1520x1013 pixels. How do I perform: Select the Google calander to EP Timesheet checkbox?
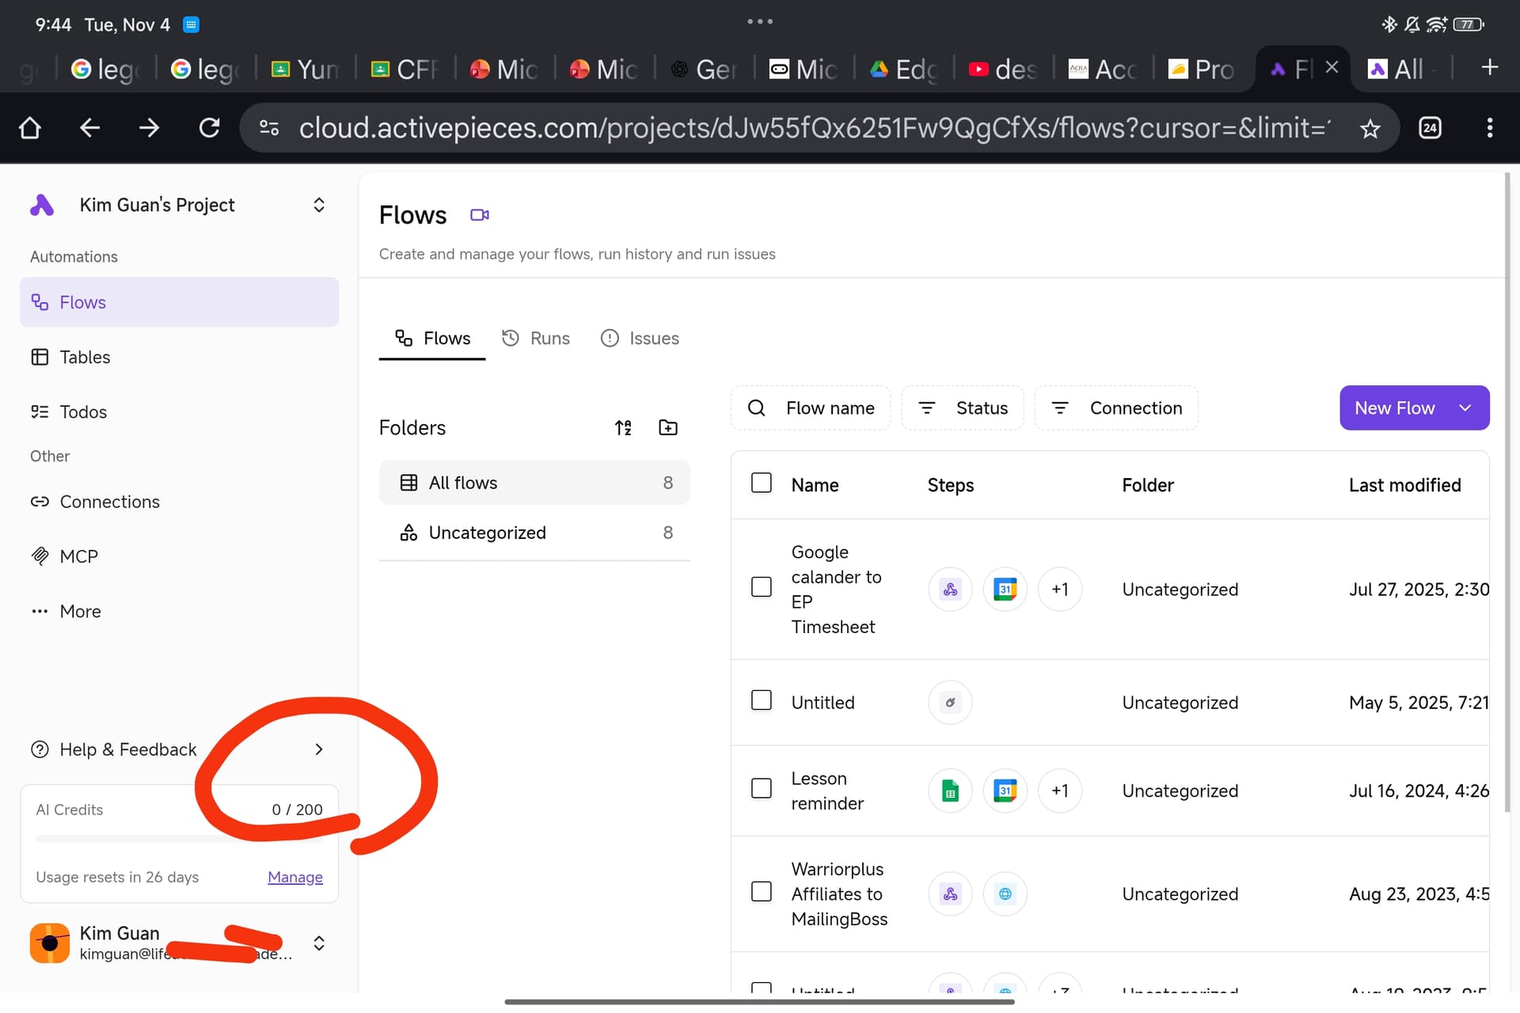761,587
